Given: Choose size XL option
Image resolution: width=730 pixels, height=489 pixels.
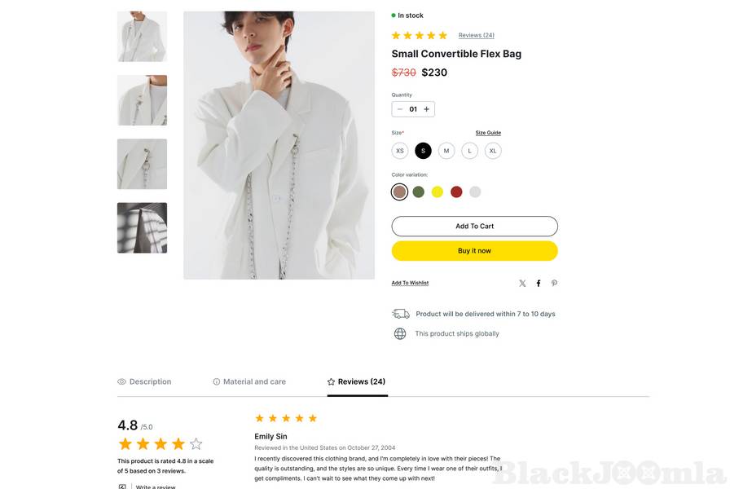Looking at the screenshot, I should (493, 151).
